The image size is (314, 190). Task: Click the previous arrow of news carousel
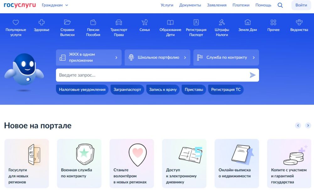click(298, 126)
